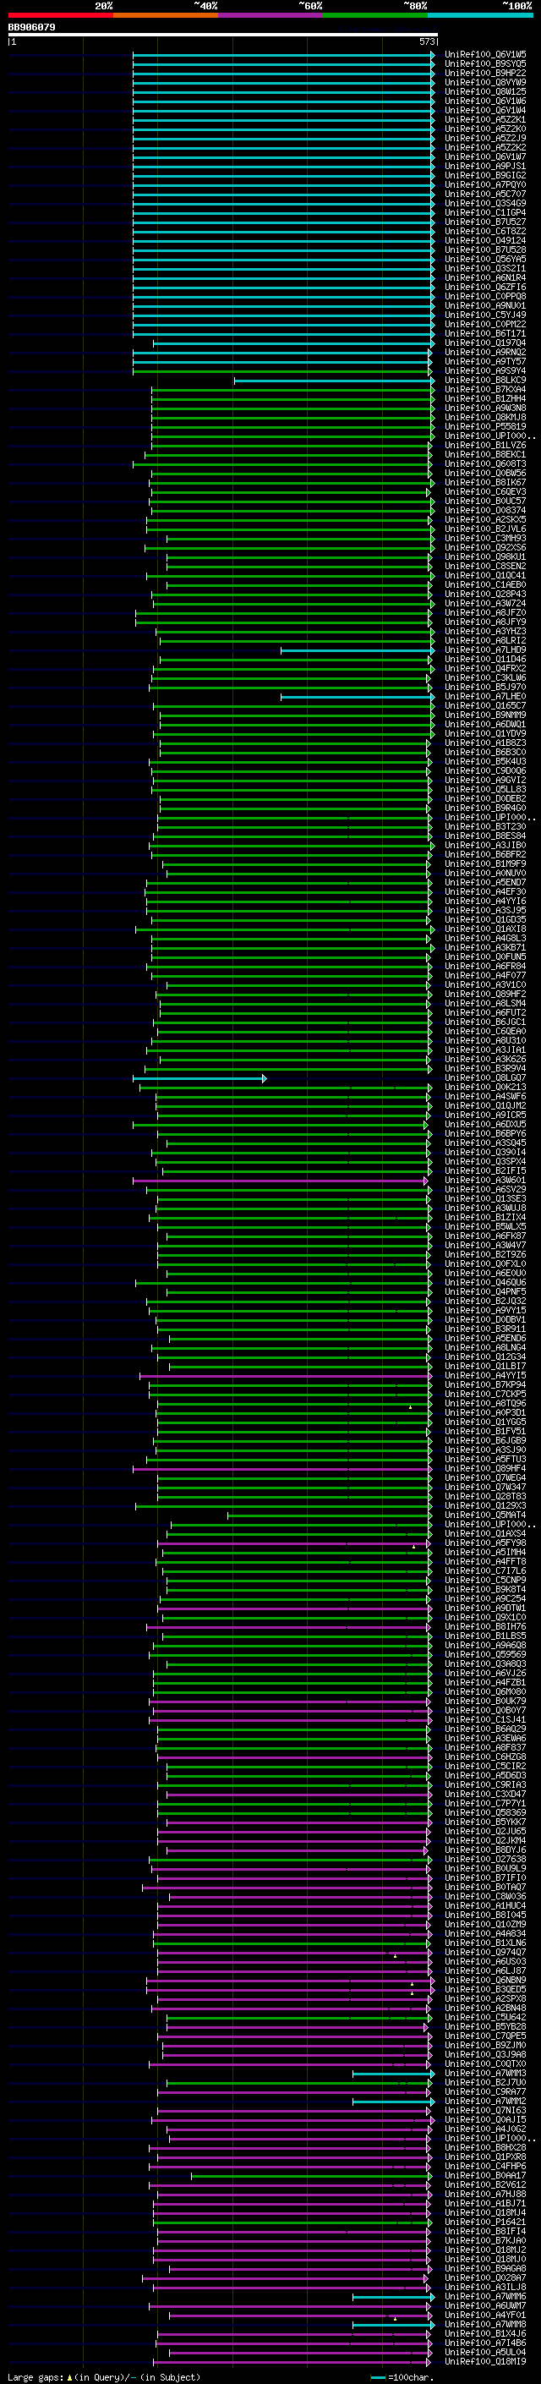
Task: Click the purple ~60% identity legend segment
Action: (271, 15)
